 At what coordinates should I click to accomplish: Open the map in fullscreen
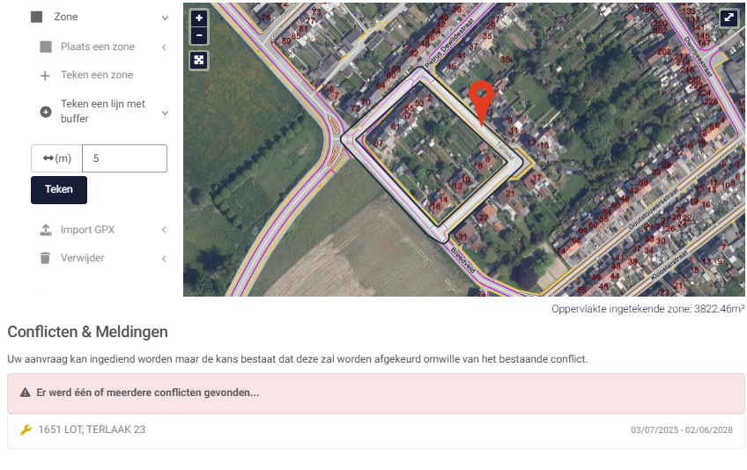point(729,18)
